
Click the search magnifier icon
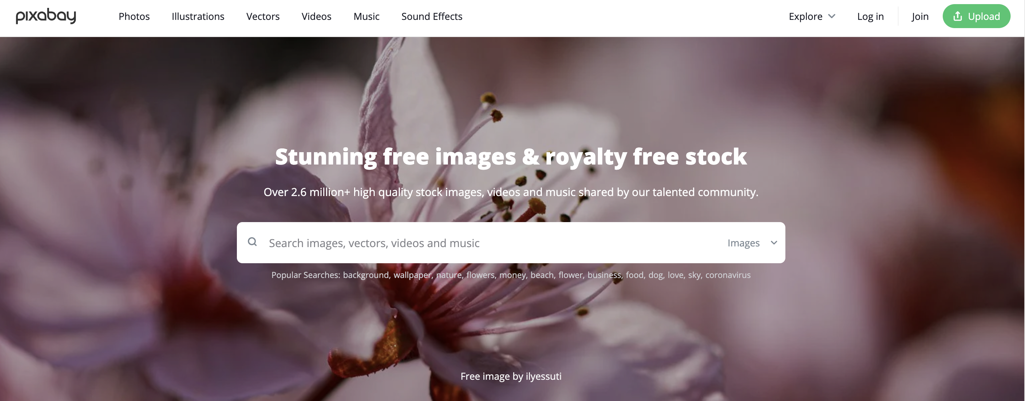coord(252,242)
